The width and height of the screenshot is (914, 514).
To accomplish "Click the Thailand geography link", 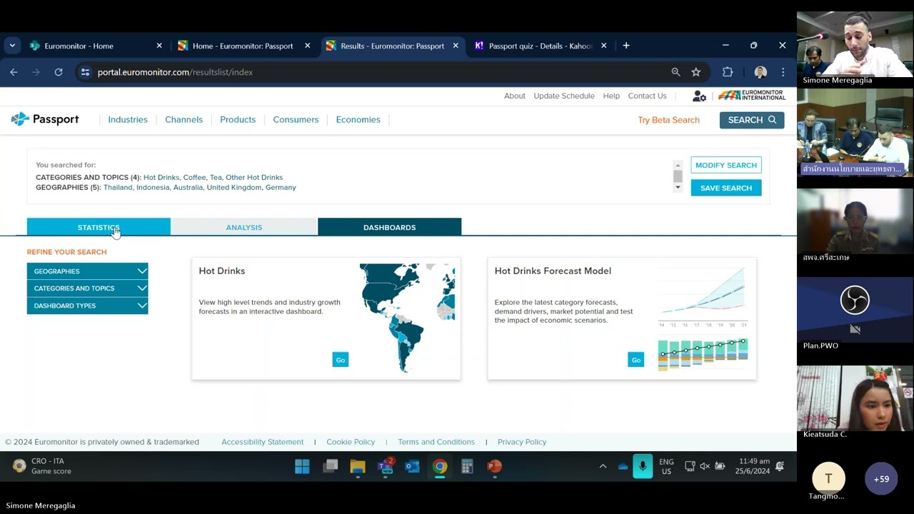I will [x=118, y=187].
